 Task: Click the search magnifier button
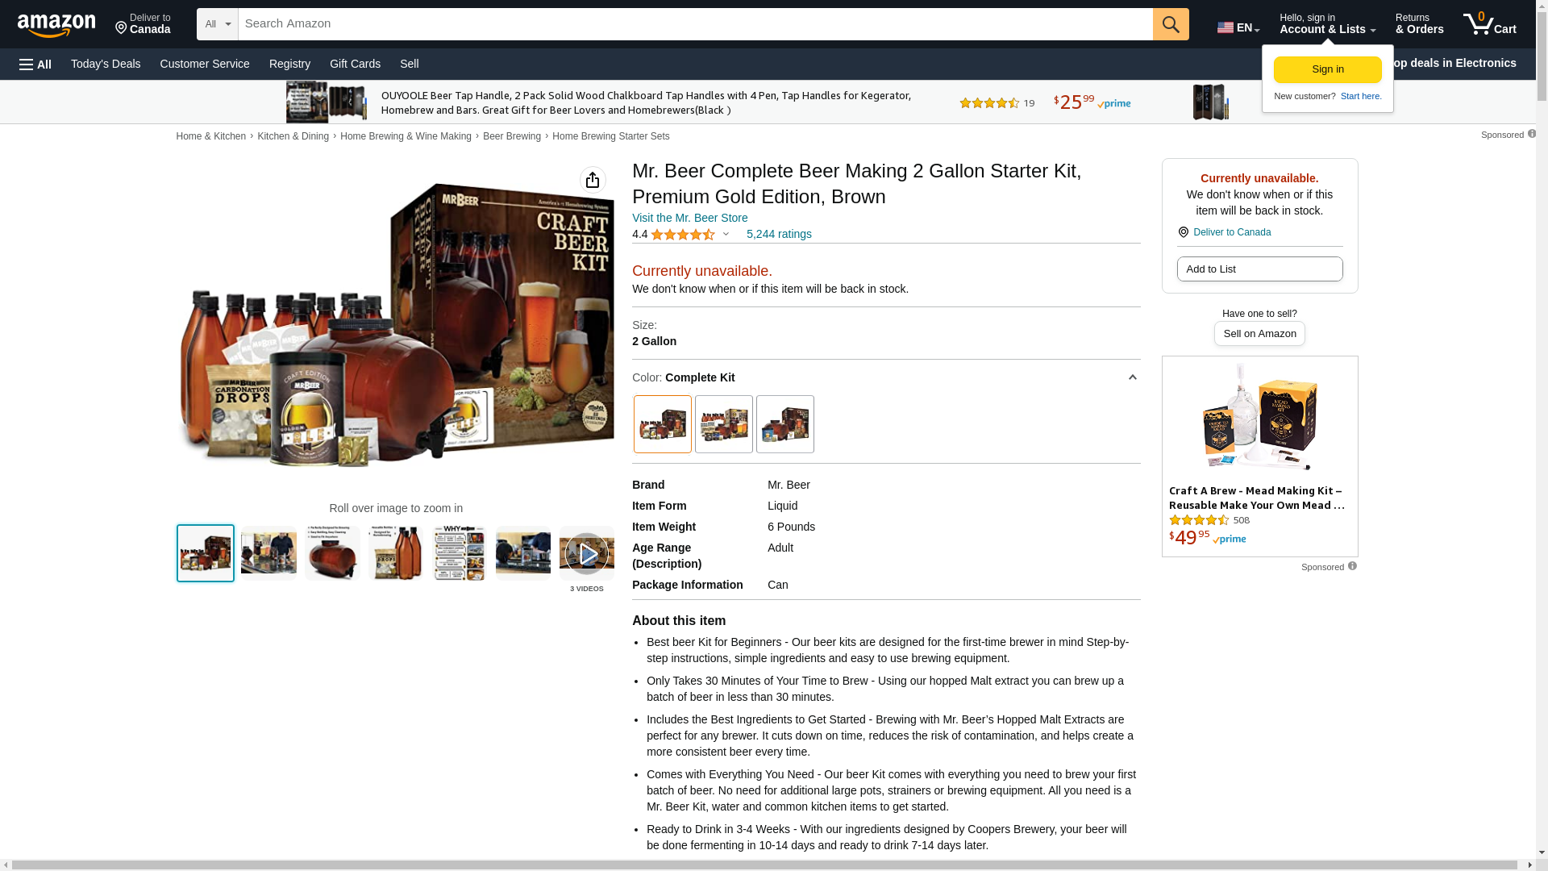[1171, 24]
